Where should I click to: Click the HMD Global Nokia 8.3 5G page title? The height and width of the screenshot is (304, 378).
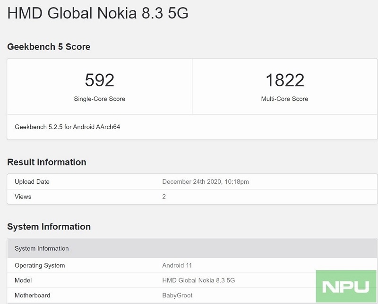pos(98,13)
